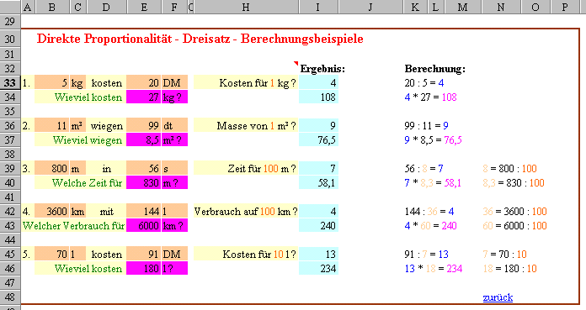Follow the zurück hyperlink
Image resolution: width=586 pixels, height=310 pixels.
click(x=498, y=297)
